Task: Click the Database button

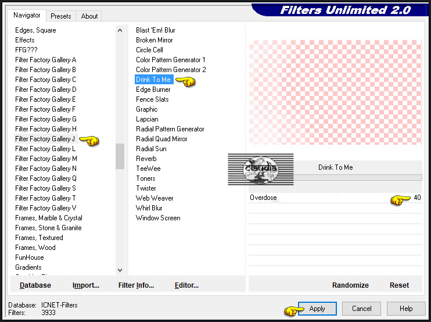Action: pyautogui.click(x=35, y=285)
